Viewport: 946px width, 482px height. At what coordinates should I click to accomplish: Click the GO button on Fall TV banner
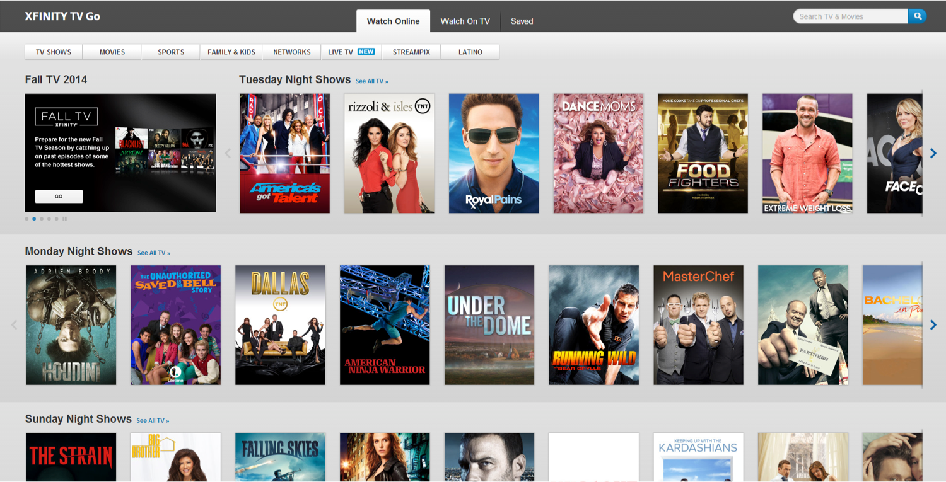coord(59,197)
